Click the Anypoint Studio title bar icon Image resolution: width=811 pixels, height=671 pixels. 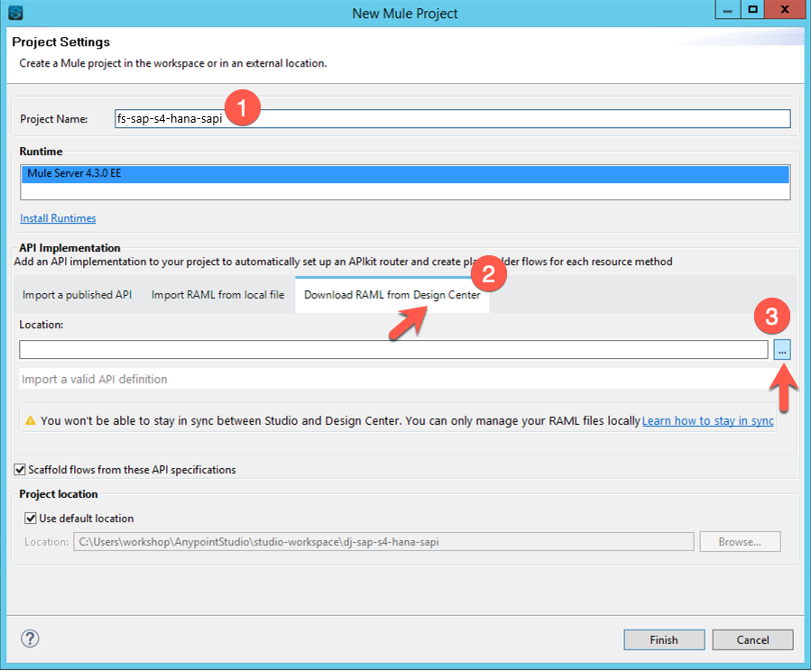[x=15, y=13]
